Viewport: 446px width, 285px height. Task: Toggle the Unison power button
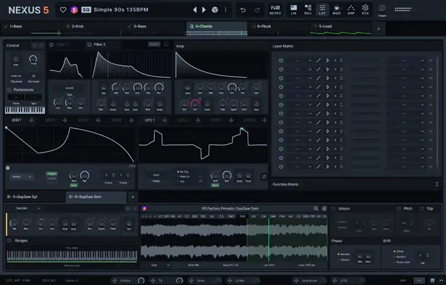(x=333, y=208)
